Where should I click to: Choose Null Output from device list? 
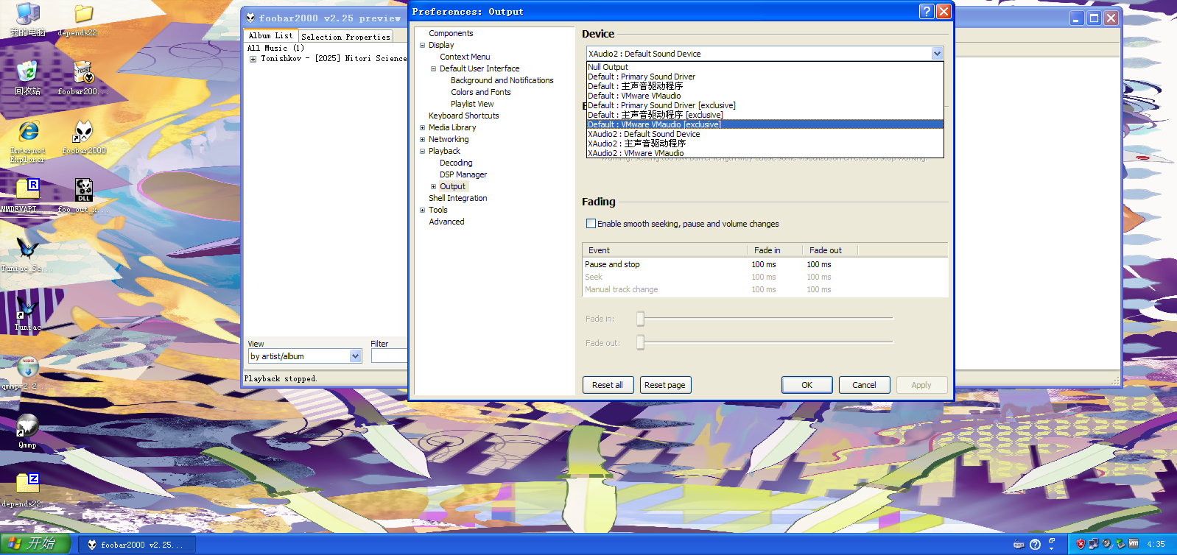coord(765,67)
